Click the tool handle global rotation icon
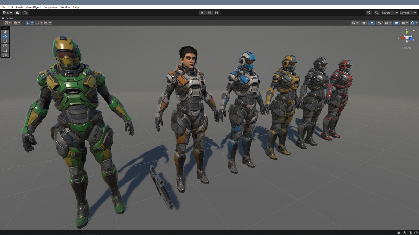This screenshot has width=419, height=235. (15, 23)
